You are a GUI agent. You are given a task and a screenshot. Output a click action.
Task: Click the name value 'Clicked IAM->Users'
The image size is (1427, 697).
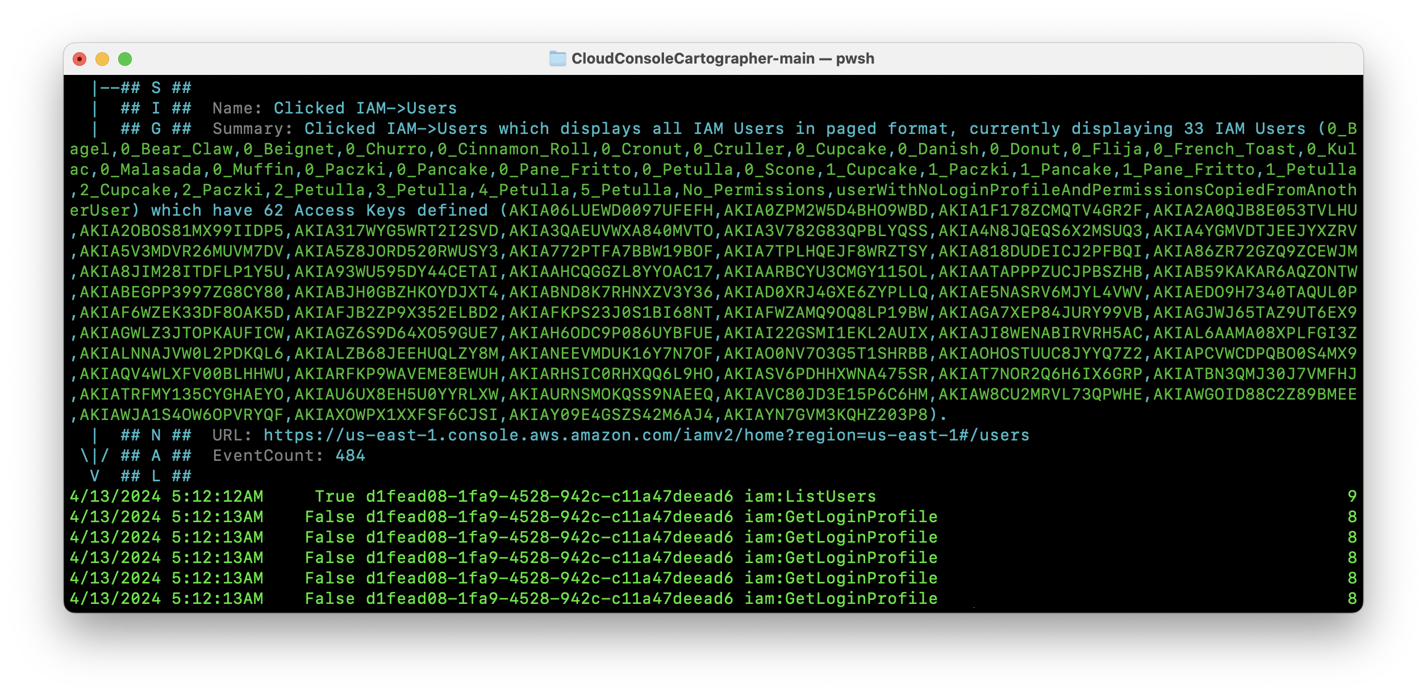365,108
